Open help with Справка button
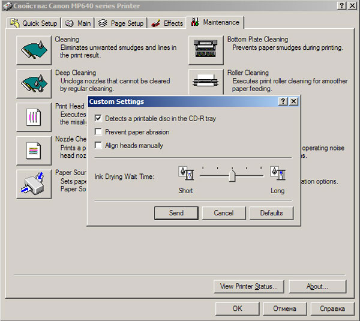 click(332, 308)
